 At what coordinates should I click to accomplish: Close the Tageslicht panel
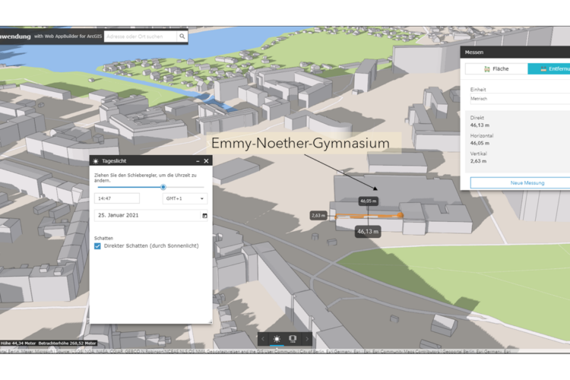[x=206, y=161]
